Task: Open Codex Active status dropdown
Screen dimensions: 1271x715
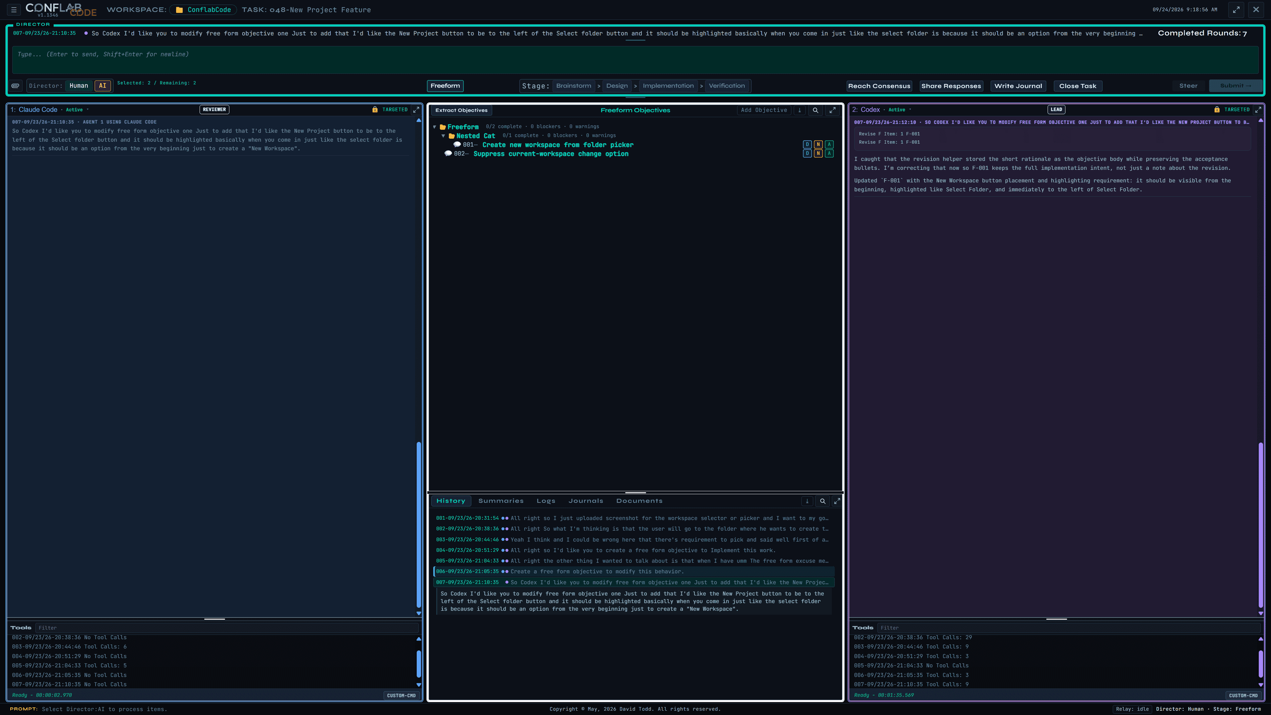Action: [x=900, y=110]
